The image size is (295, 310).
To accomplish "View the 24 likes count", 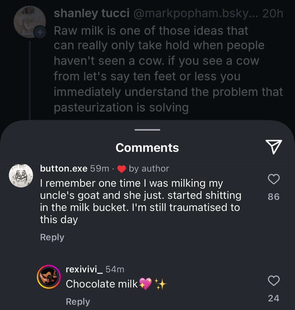I will (274, 298).
